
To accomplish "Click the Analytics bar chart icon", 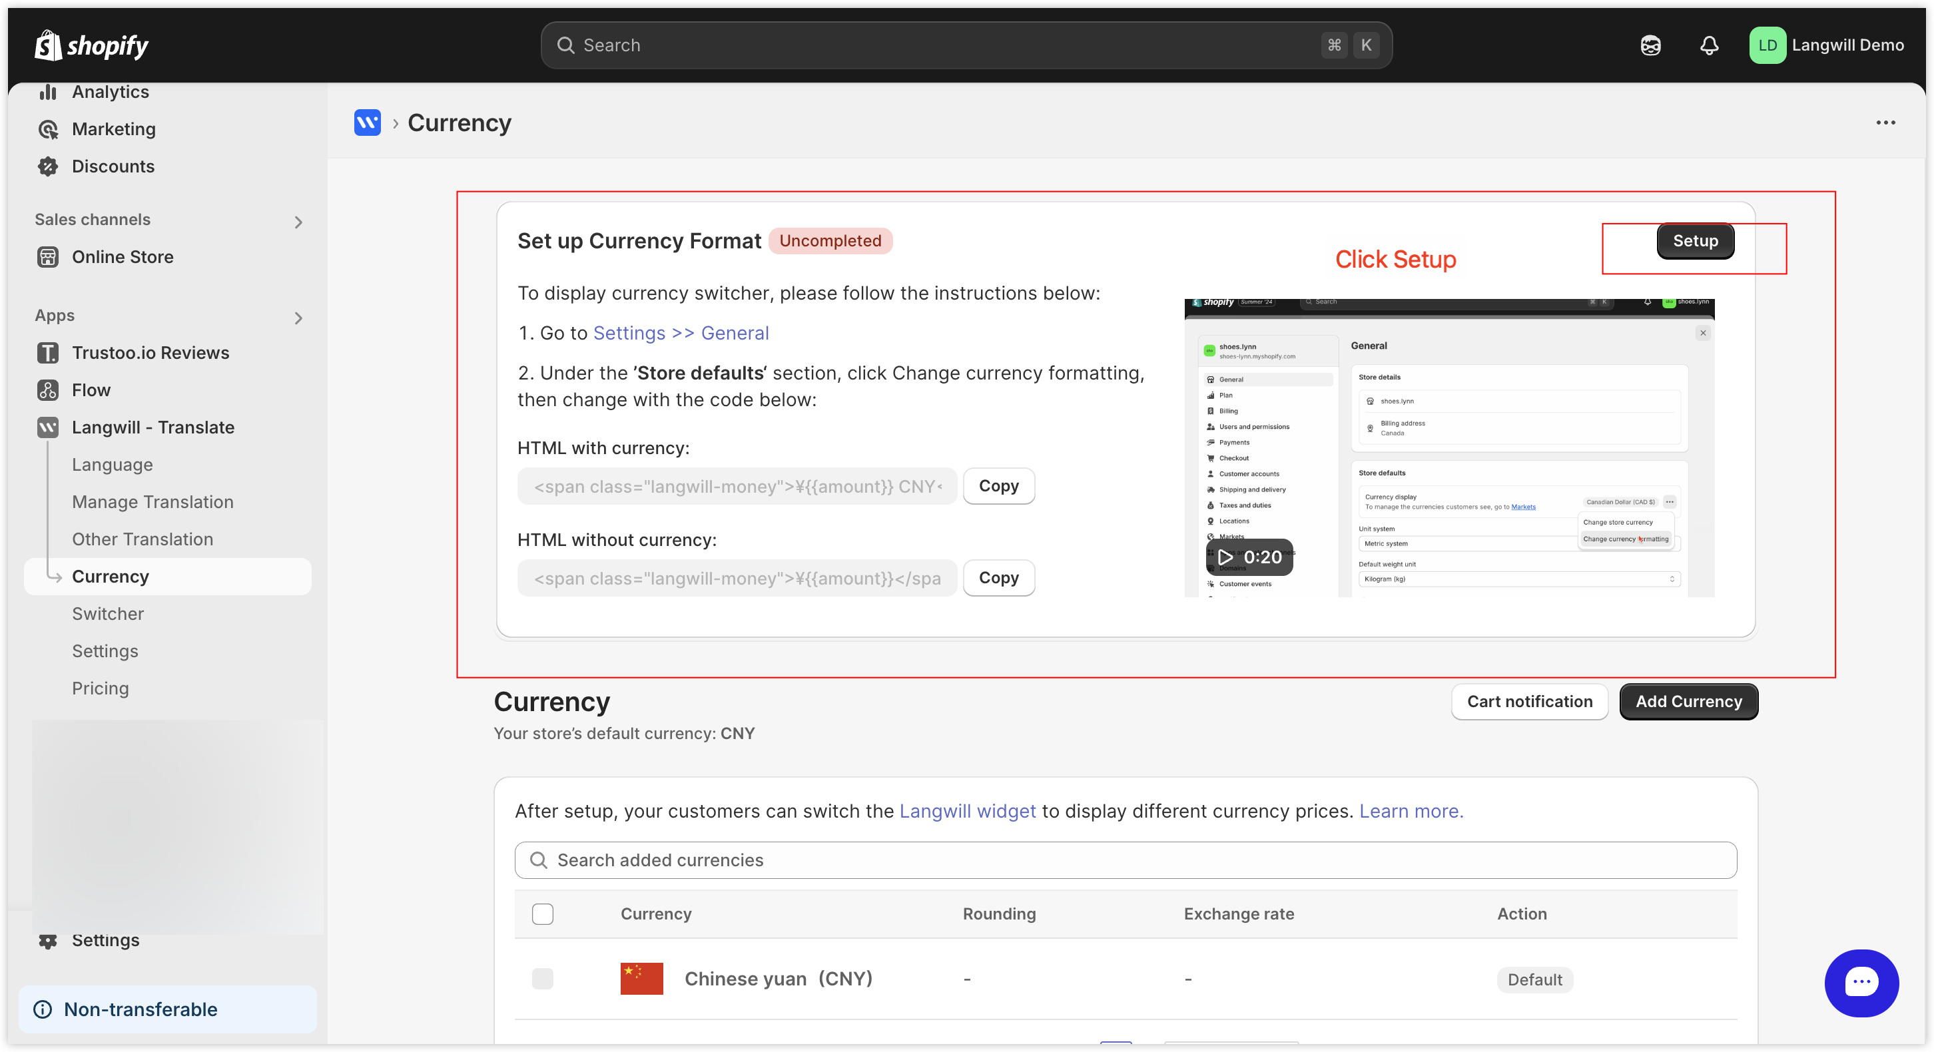I will point(48,91).
